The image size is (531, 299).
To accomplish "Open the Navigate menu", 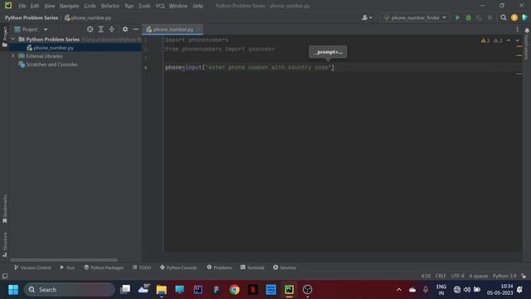I will (x=69, y=6).
